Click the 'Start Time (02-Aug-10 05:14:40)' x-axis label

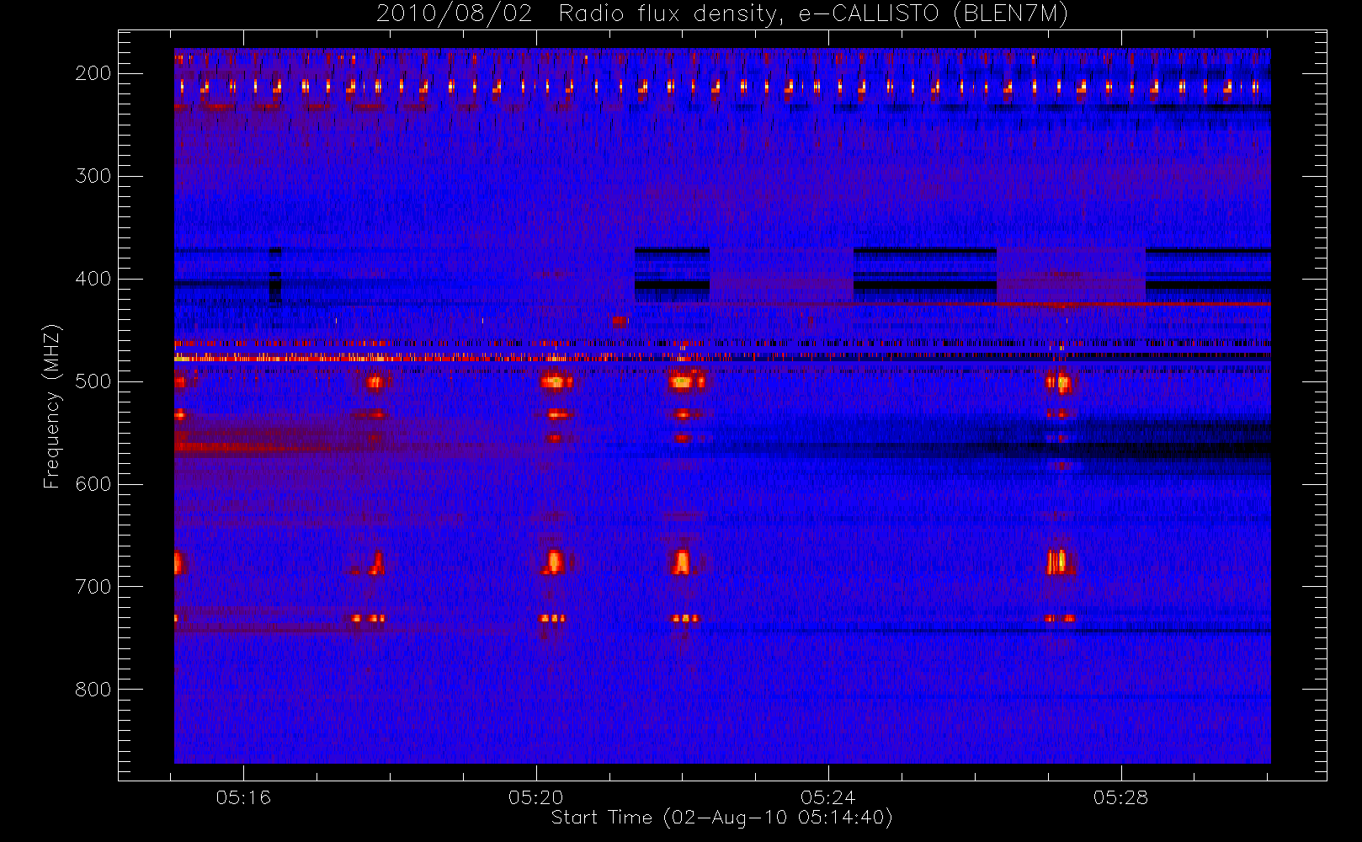722,818
